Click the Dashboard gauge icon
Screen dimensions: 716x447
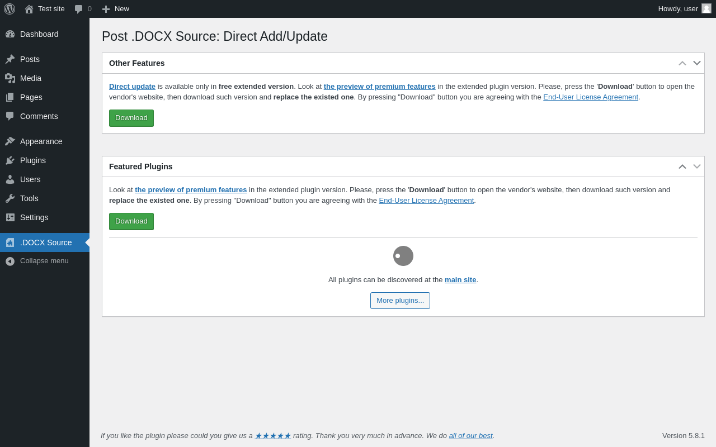click(x=10, y=34)
